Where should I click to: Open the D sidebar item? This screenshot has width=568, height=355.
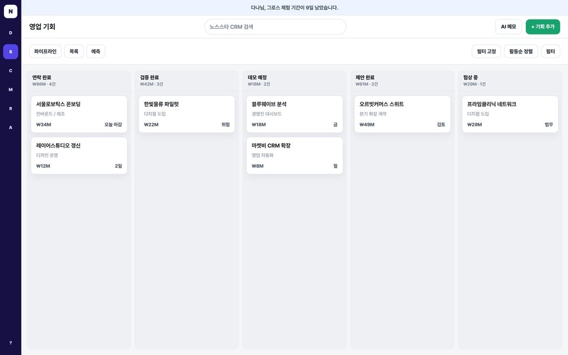(11, 33)
